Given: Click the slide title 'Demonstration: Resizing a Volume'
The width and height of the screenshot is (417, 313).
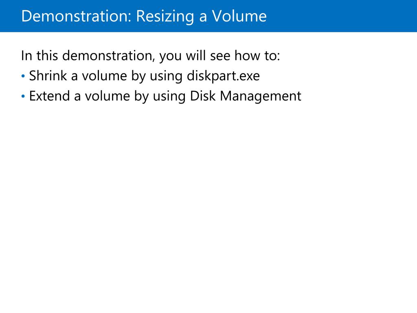Looking at the screenshot, I should 144,16.
